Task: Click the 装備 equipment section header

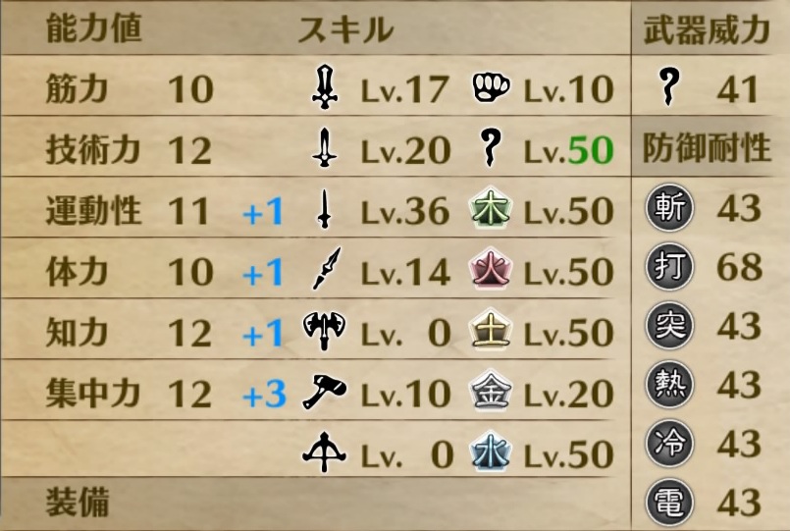Action: click(77, 504)
